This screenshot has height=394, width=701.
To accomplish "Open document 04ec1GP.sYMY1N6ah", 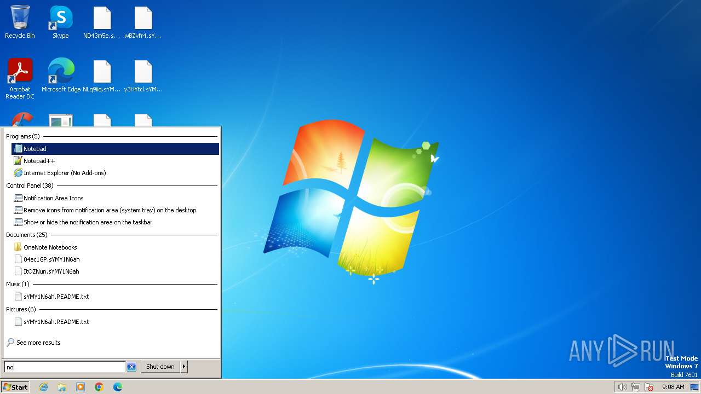I will [115, 259].
